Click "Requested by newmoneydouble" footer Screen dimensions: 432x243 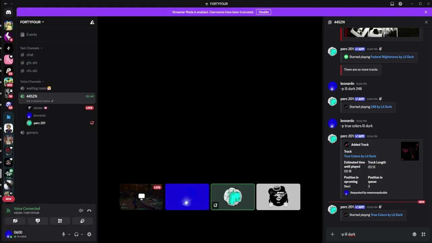(369, 193)
